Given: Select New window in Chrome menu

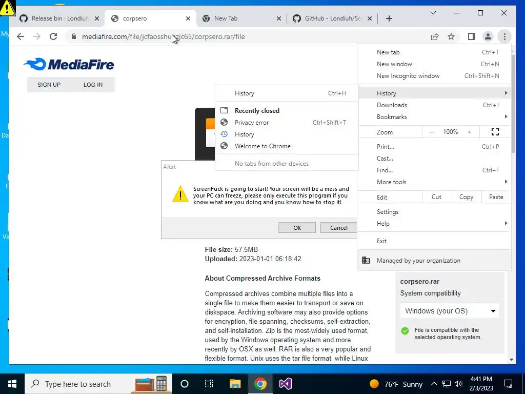Looking at the screenshot, I should point(434,64).
